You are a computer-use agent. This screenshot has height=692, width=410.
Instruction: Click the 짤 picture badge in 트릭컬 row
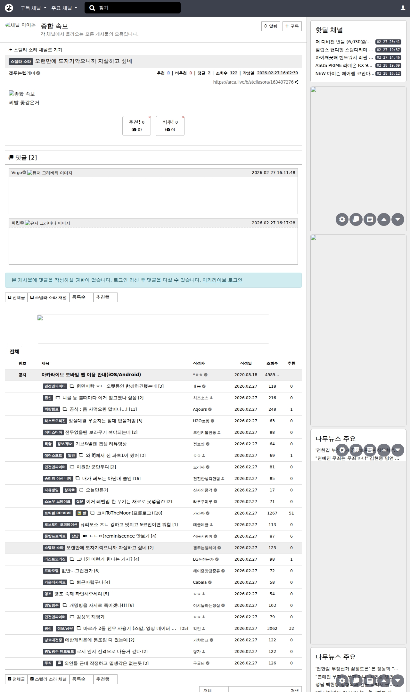[82, 513]
